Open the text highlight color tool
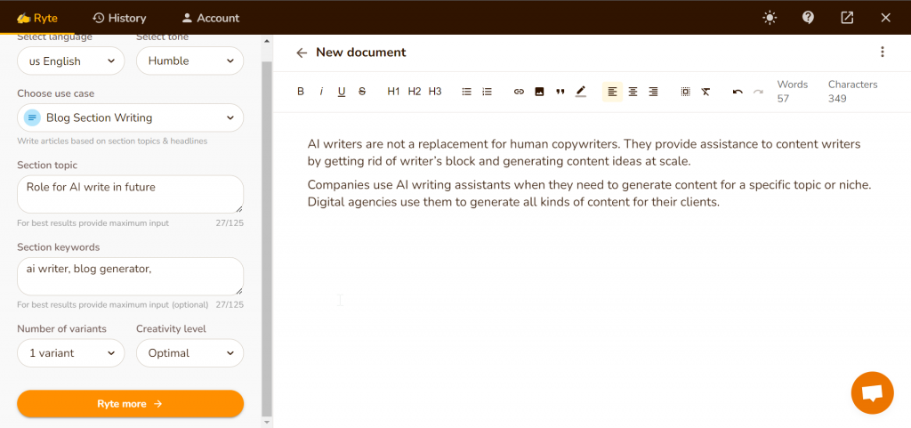 click(580, 92)
